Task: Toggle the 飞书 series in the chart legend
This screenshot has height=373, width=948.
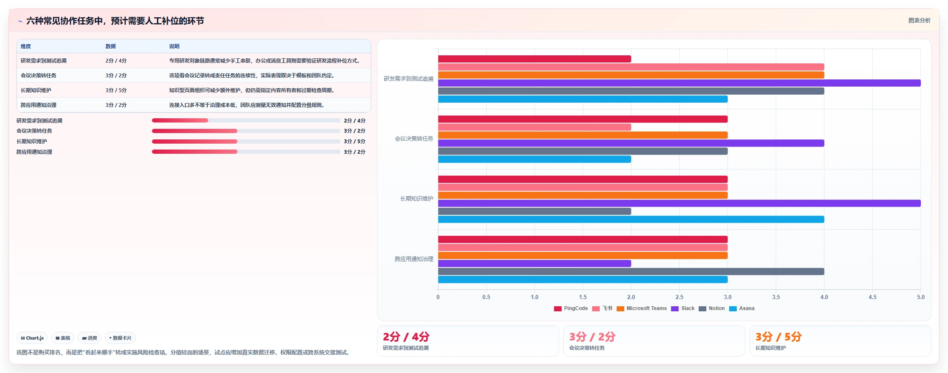Action: (602, 308)
